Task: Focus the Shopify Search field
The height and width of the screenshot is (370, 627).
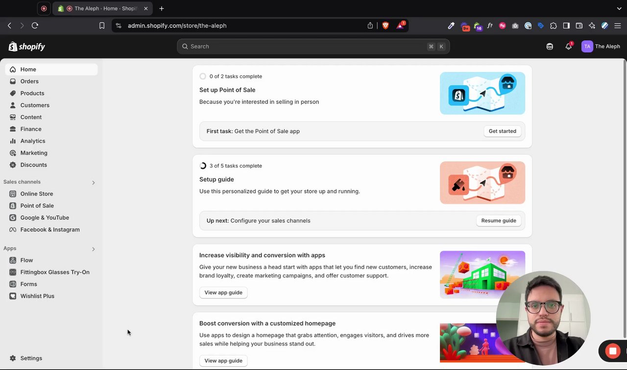Action: tap(313, 47)
